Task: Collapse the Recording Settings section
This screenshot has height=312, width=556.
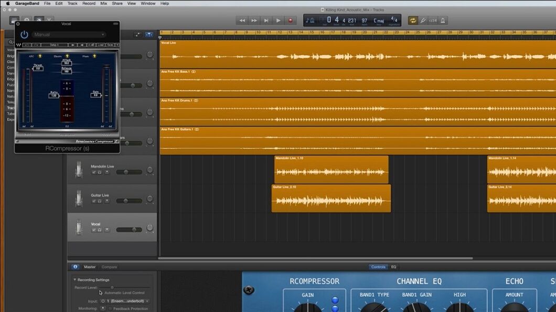Action: (x=74, y=280)
